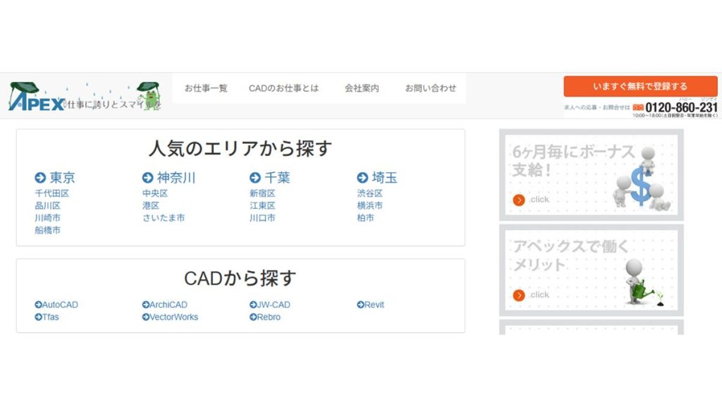This screenshot has height=407, width=722.
Task: Open アペックスで働くメリット banner
Action: click(x=592, y=269)
